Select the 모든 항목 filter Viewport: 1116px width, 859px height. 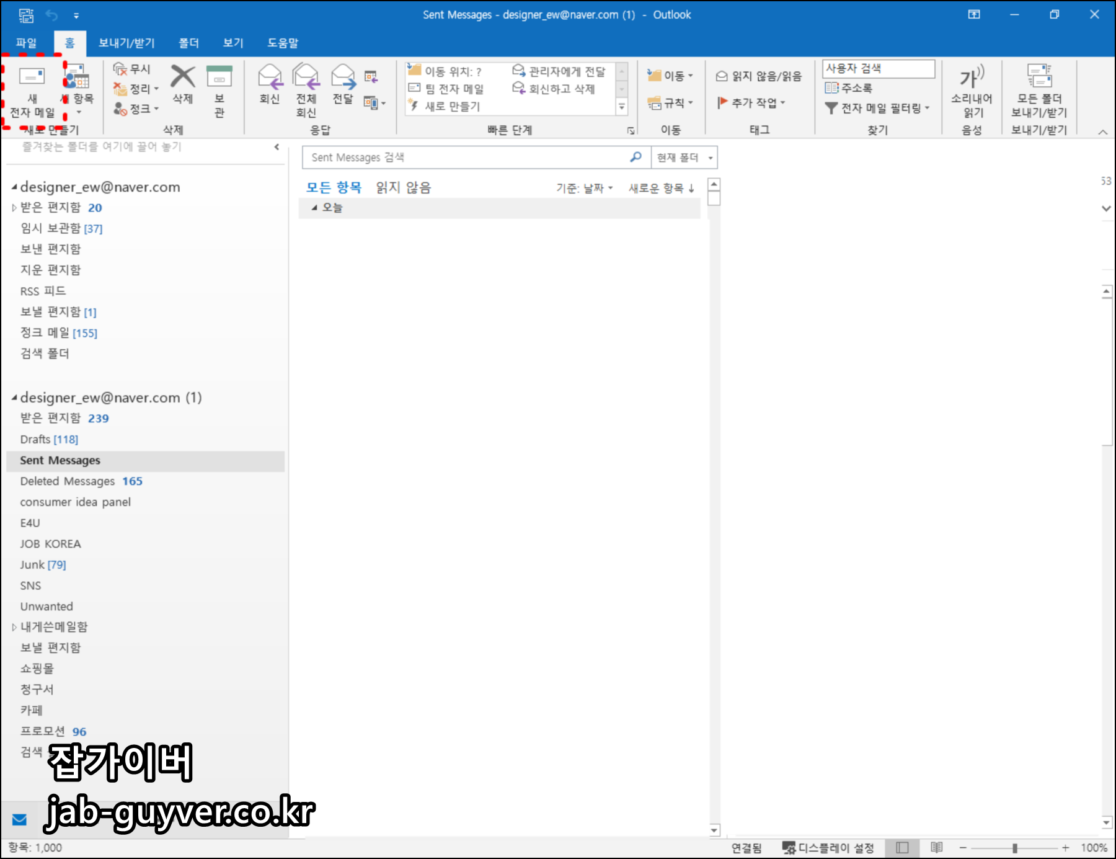pos(334,187)
